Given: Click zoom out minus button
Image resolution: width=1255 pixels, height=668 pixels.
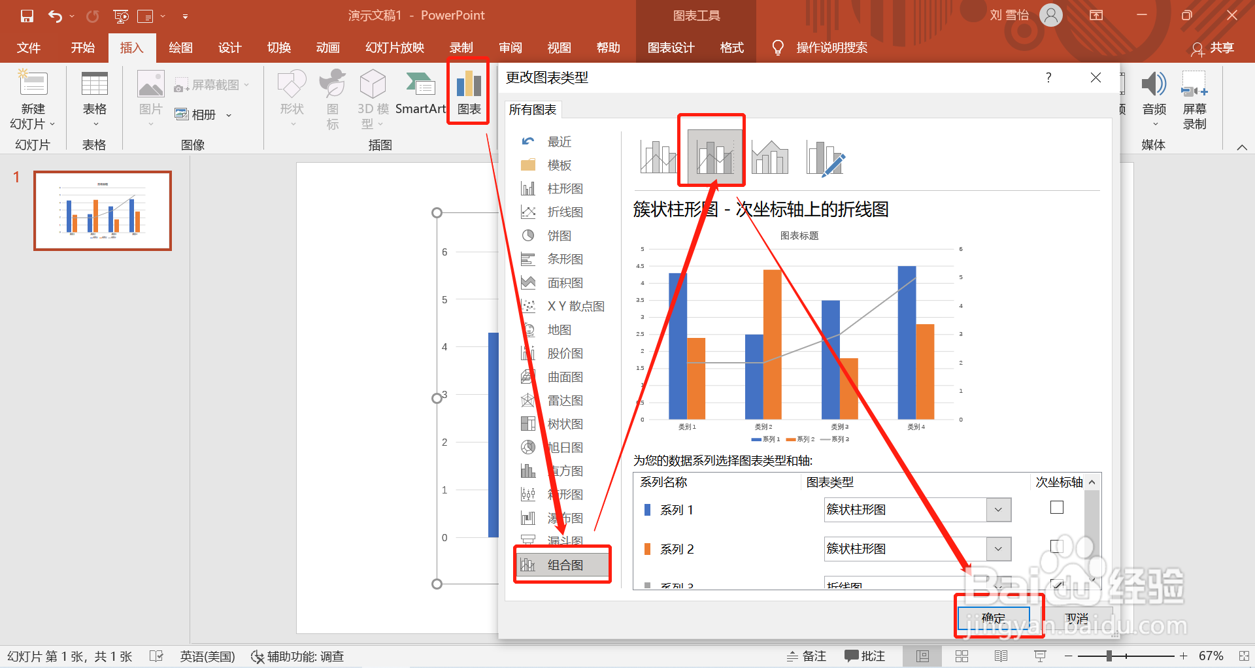Looking at the screenshot, I should tap(1068, 656).
